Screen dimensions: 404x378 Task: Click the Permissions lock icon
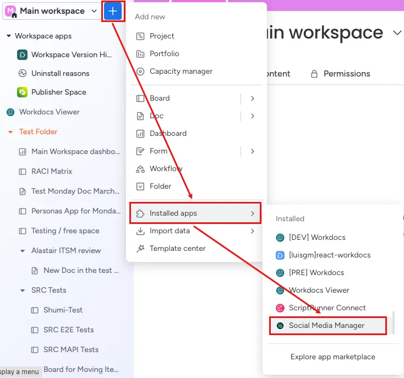pyautogui.click(x=314, y=74)
